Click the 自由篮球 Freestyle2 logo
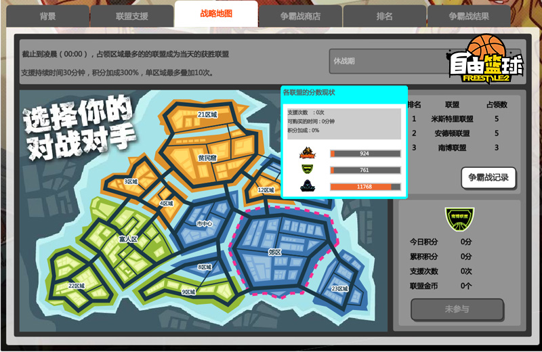This screenshot has width=542, height=352. (485, 60)
